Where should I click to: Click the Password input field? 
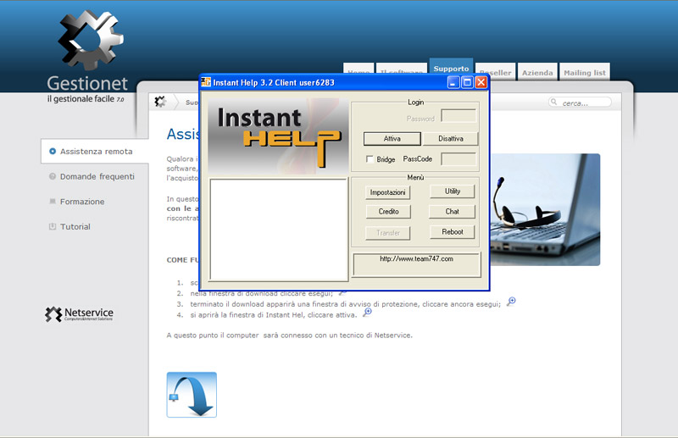[x=458, y=116]
